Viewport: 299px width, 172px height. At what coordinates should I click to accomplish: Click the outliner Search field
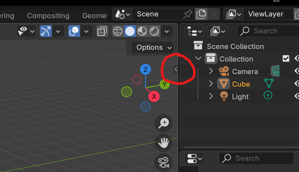268,31
